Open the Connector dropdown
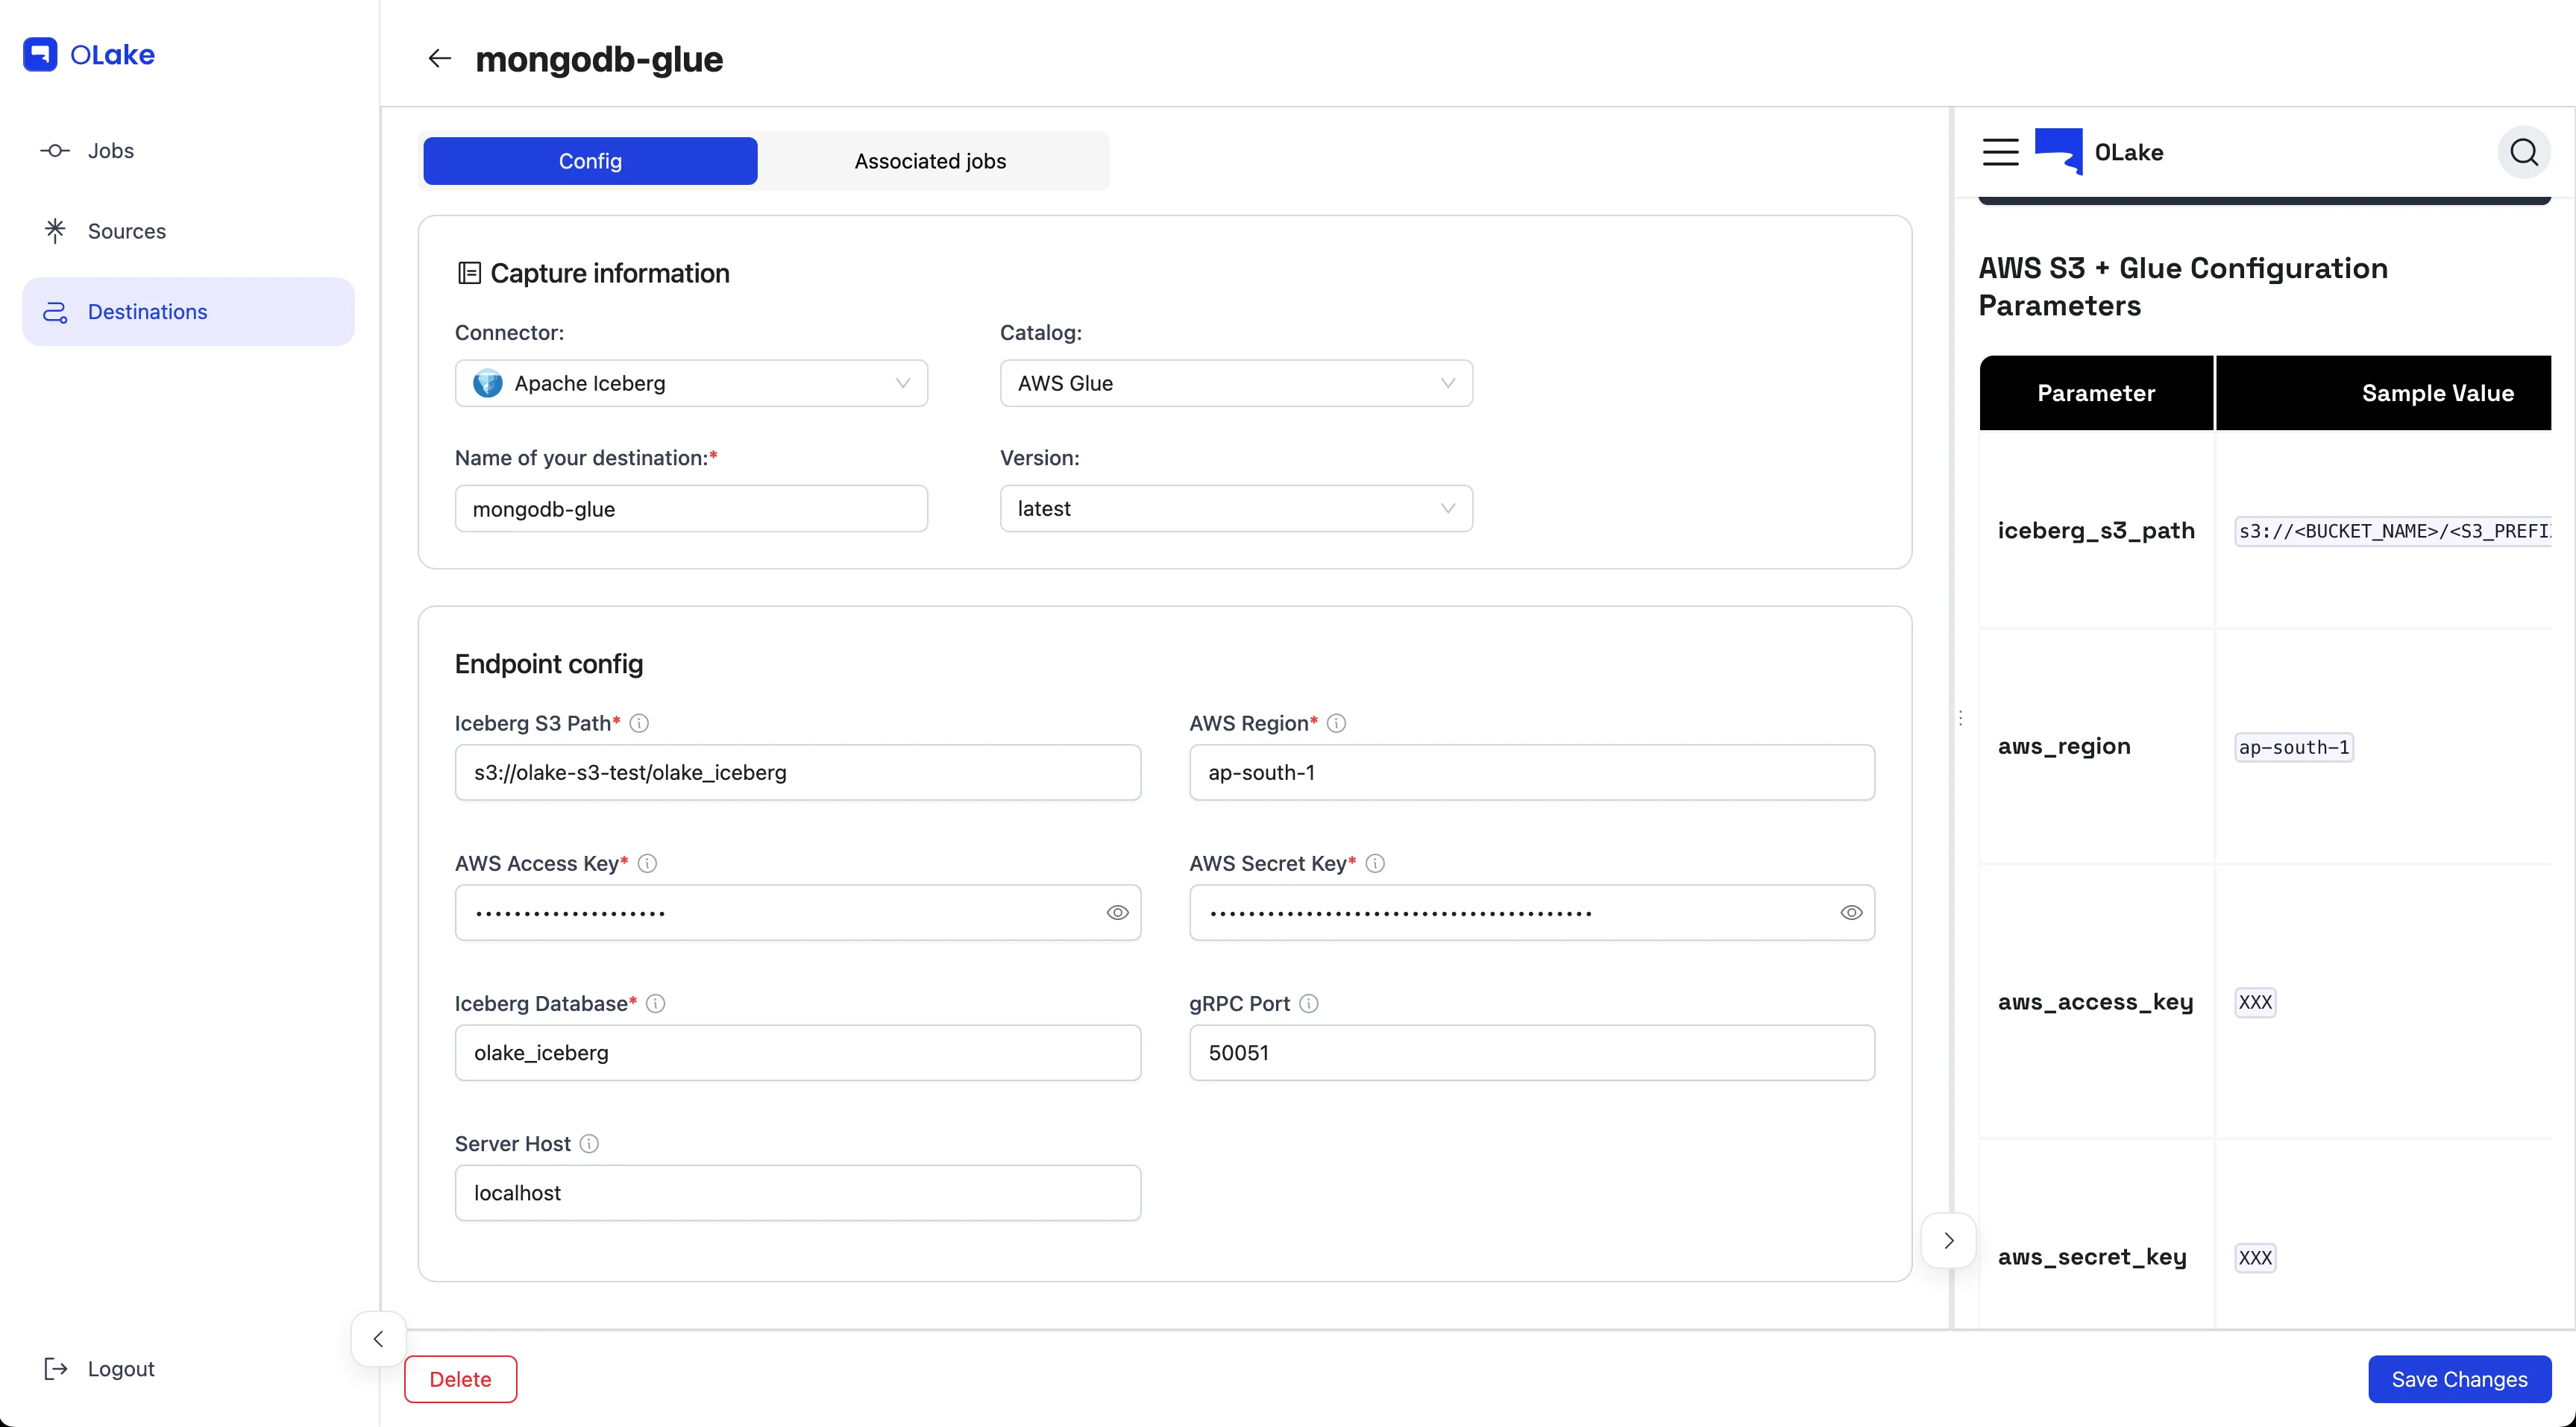Image resolution: width=2576 pixels, height=1427 pixels. pyautogui.click(x=691, y=383)
